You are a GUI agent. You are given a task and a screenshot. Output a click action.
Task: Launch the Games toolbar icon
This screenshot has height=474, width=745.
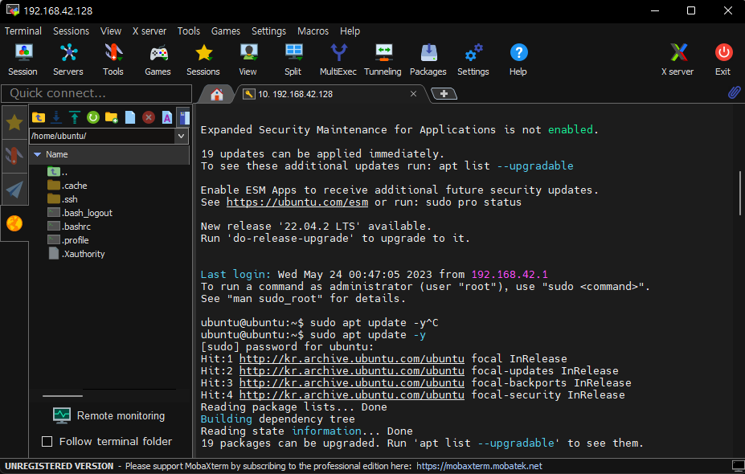pos(158,59)
